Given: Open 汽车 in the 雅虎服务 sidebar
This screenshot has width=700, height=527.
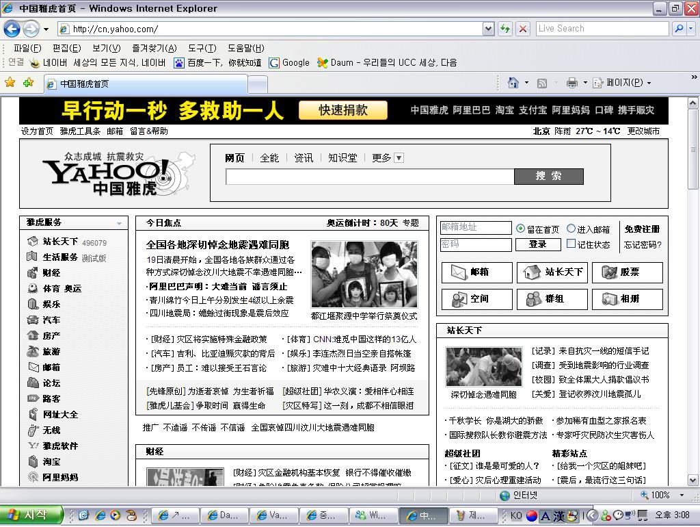Looking at the screenshot, I should click(x=51, y=320).
